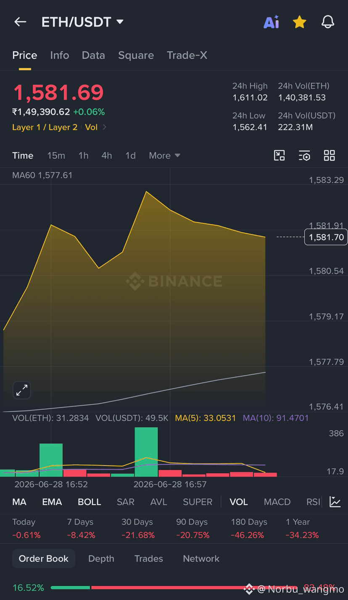Open chart settings icon
The image size is (348, 600).
[x=304, y=155]
